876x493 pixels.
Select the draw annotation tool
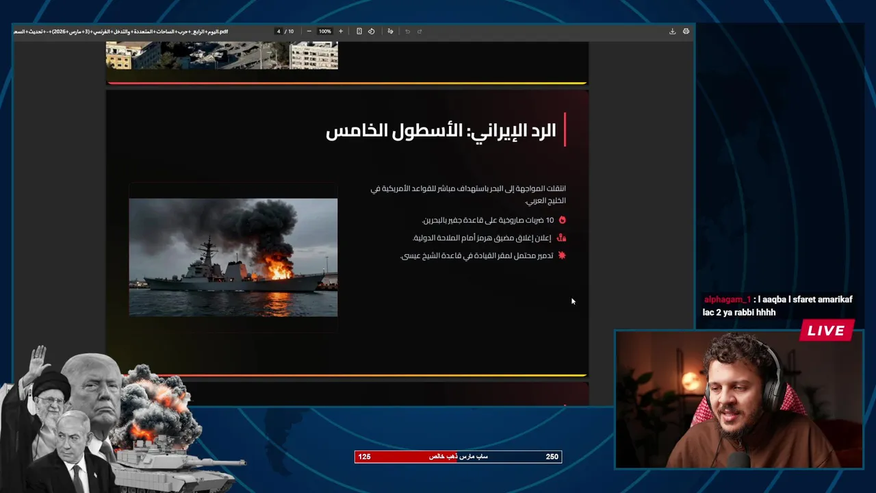[x=390, y=31]
